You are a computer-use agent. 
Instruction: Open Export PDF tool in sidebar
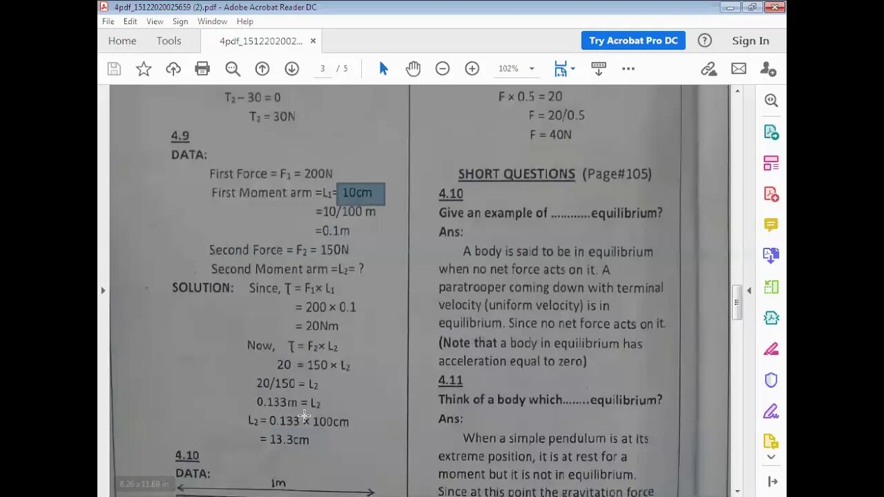[x=771, y=132]
